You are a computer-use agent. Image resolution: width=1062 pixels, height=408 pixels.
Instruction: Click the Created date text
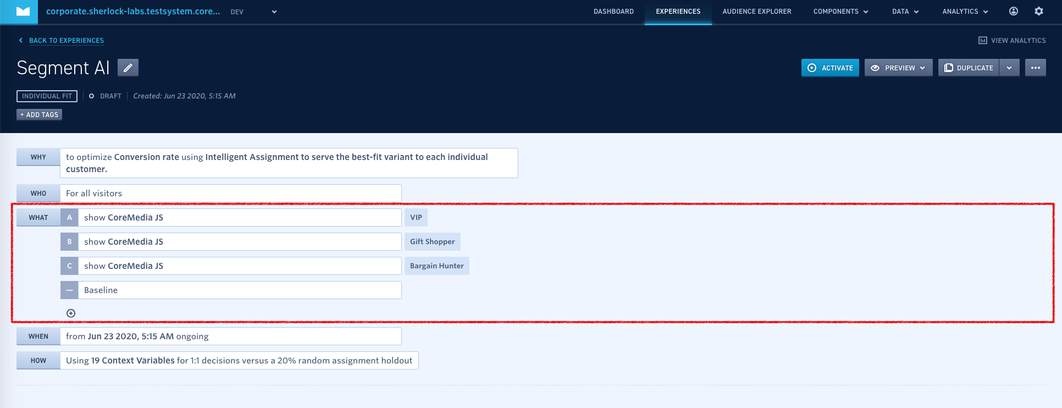click(x=184, y=96)
